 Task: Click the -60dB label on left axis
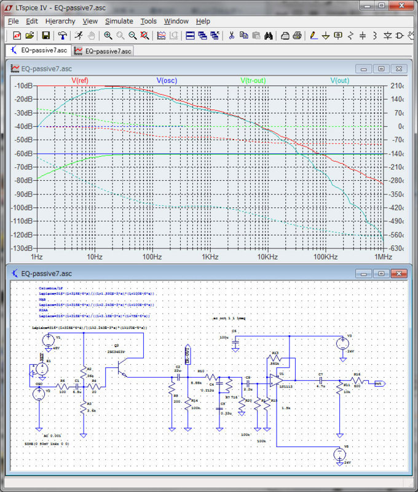[23, 153]
